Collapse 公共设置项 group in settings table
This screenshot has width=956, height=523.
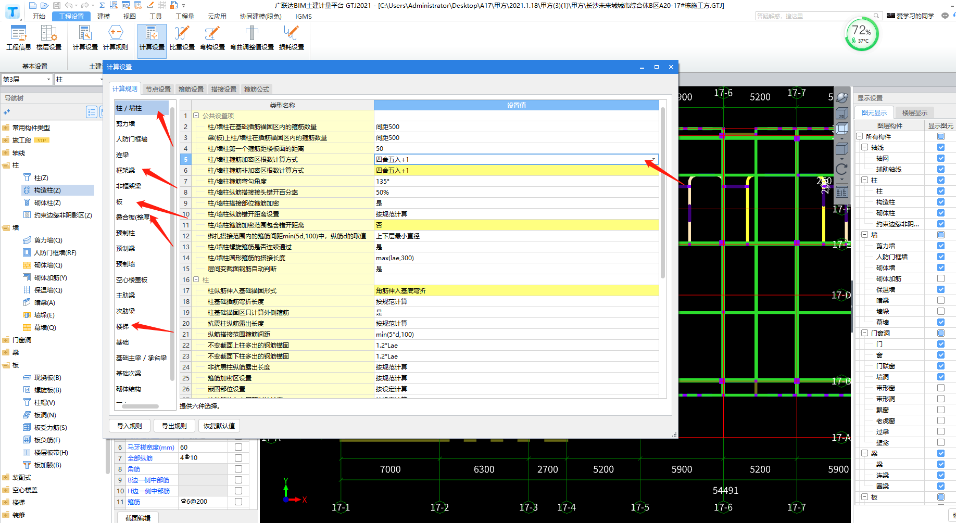click(x=196, y=116)
